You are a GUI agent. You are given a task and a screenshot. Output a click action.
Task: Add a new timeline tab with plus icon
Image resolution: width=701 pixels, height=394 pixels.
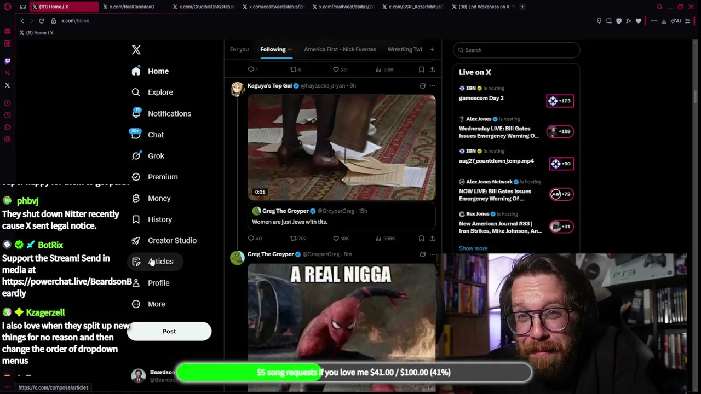click(432, 49)
